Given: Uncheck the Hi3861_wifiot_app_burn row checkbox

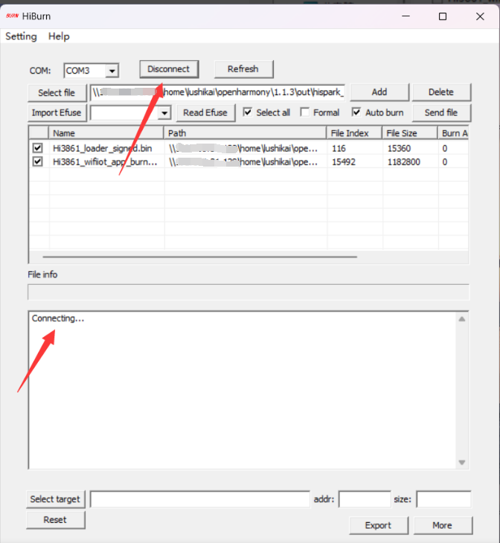Looking at the screenshot, I should (37, 161).
